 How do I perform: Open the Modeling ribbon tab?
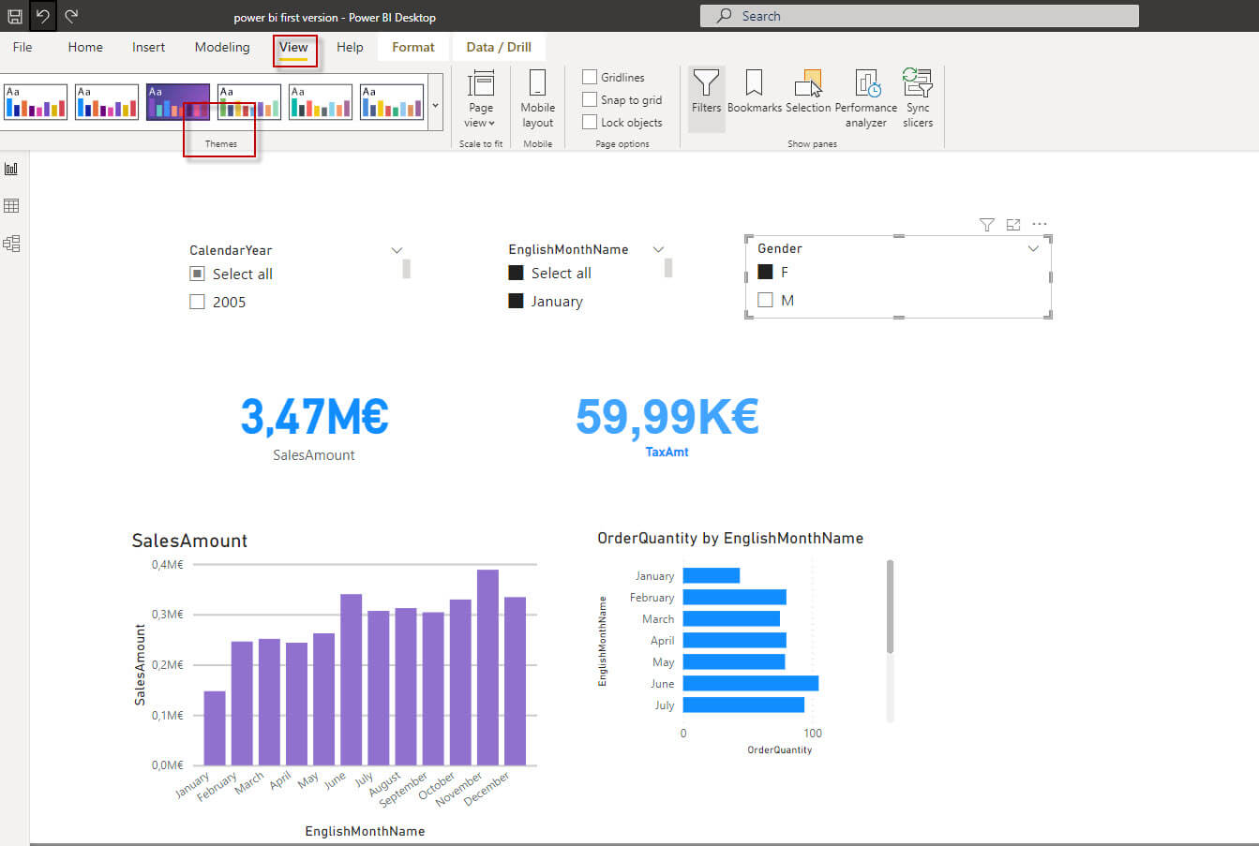[x=222, y=47]
